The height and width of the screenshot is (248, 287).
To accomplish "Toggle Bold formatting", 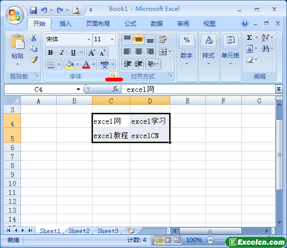I will 51,53.
